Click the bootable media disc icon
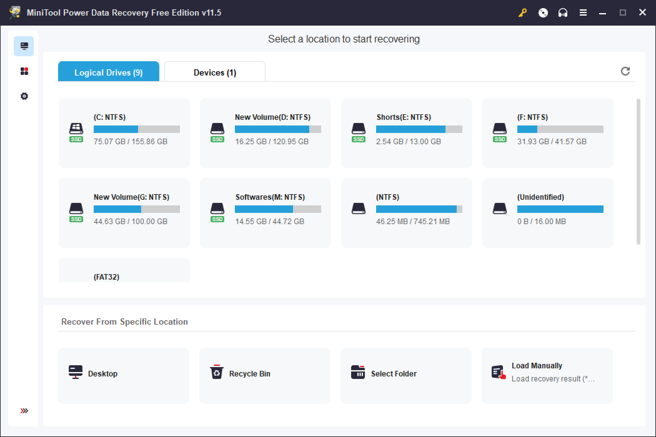Image resolution: width=656 pixels, height=437 pixels. 543,12
